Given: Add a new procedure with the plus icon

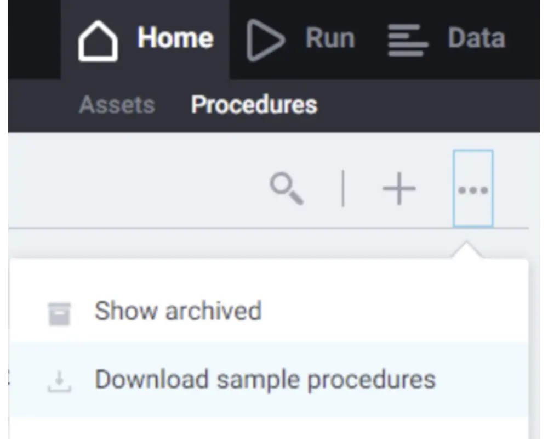Looking at the screenshot, I should 399,189.
